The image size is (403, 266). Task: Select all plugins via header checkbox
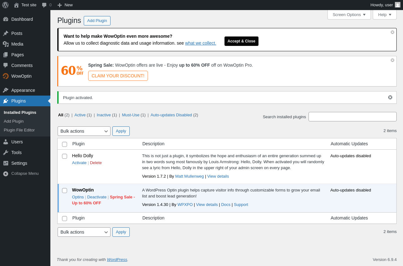pos(65,144)
